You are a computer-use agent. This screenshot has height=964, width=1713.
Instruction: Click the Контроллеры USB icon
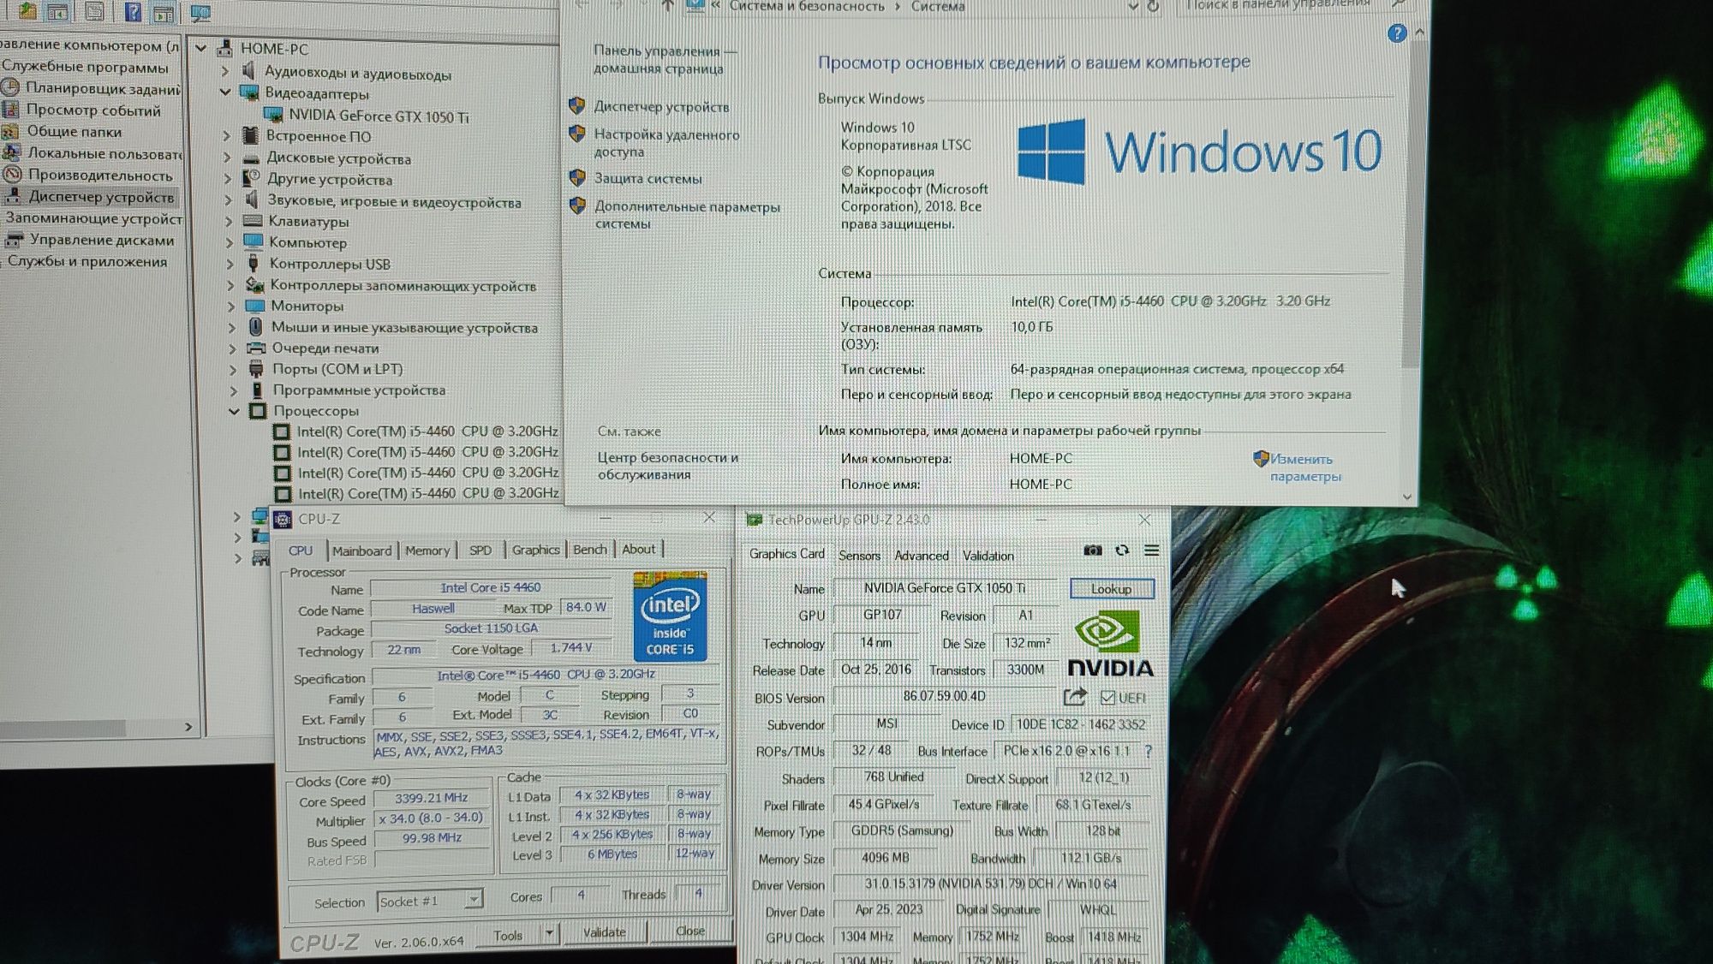tap(254, 263)
